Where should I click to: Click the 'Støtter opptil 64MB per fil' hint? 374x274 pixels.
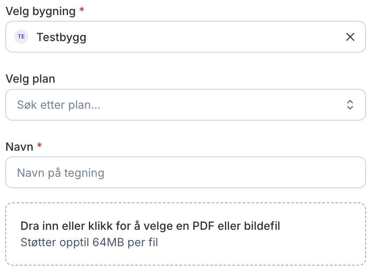pos(89,242)
